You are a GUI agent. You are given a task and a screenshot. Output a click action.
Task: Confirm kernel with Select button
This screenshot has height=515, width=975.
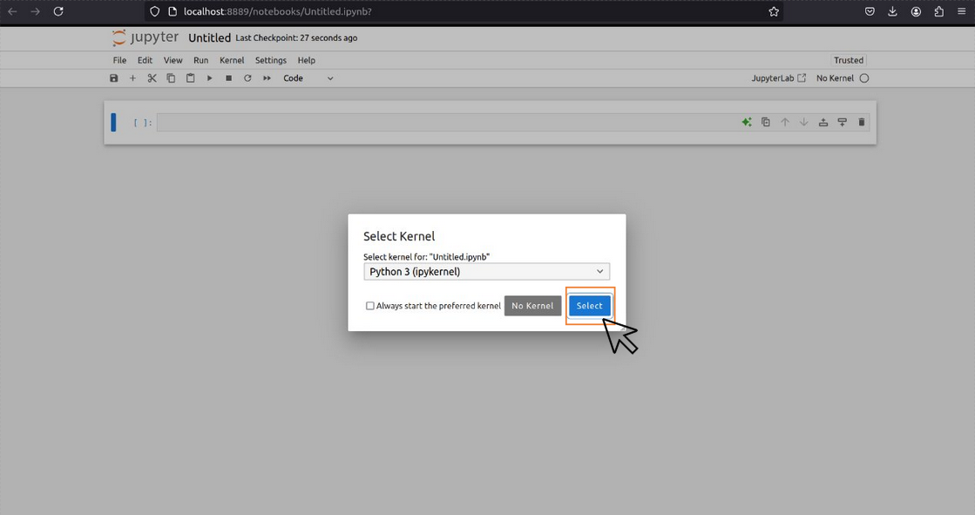(590, 306)
